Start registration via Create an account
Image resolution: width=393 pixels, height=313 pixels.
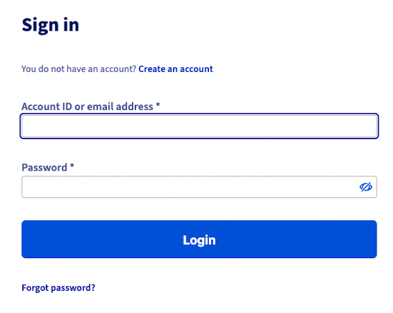click(x=176, y=69)
